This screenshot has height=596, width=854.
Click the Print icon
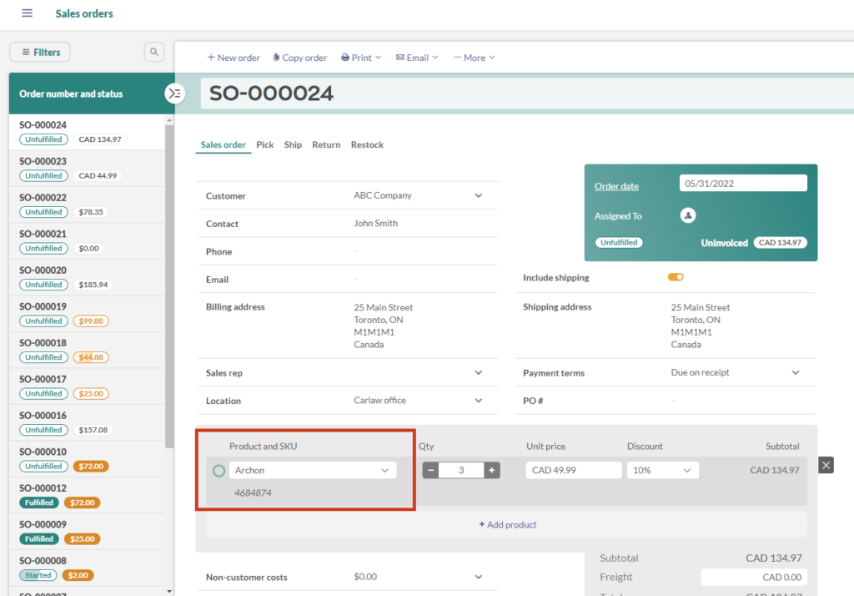click(x=344, y=57)
